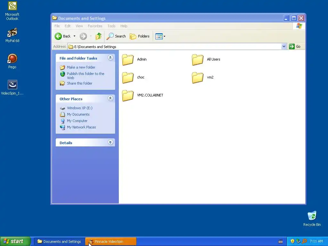
Task: Click the My Documents sidebar icon
Action: [62, 114]
